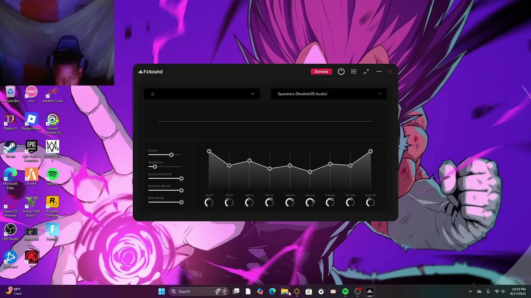Click the Ambience slider handle
Viewport: 531px width, 298px height.
pyautogui.click(x=155, y=166)
